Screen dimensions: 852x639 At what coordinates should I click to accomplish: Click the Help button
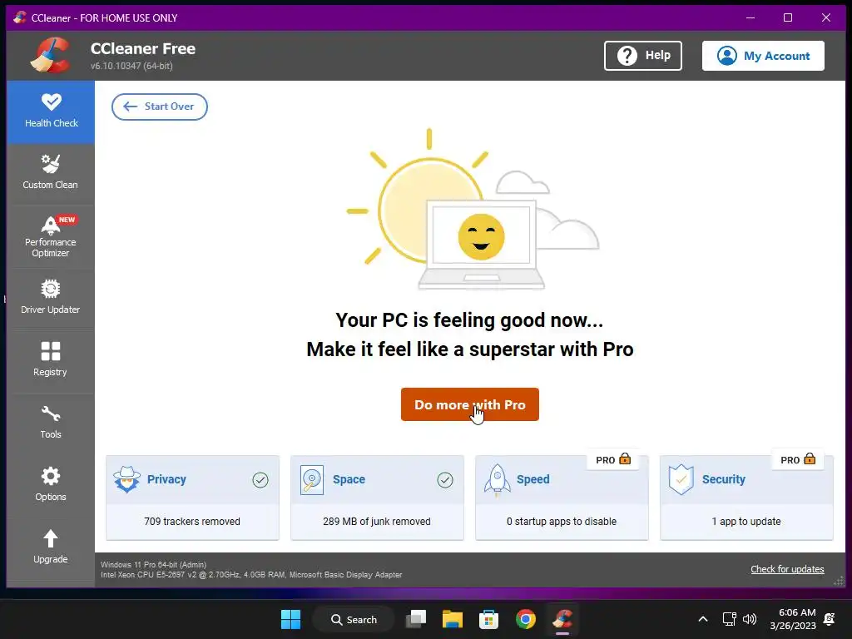(643, 56)
